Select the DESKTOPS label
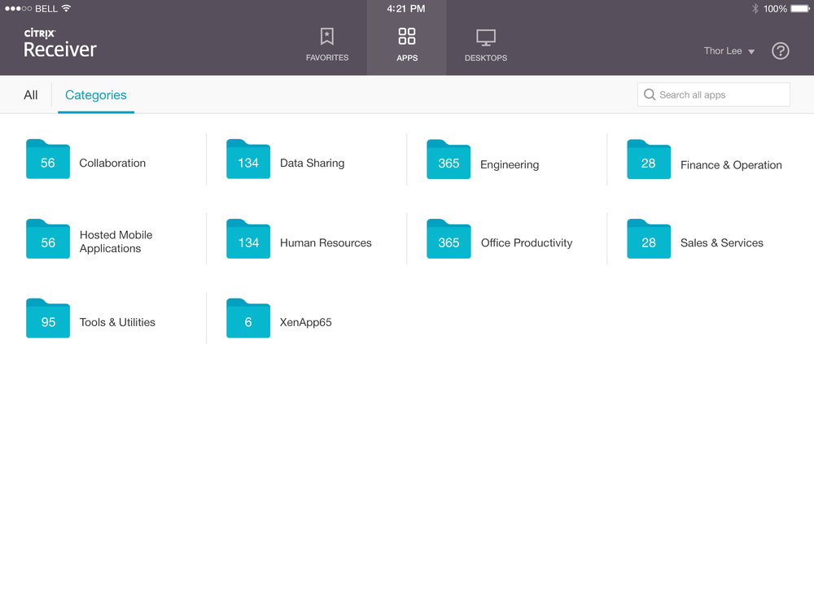814x610 pixels. click(x=486, y=58)
